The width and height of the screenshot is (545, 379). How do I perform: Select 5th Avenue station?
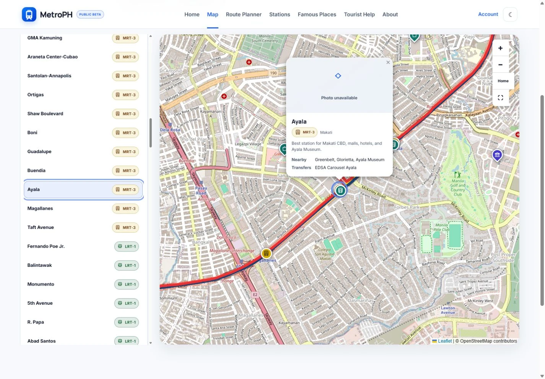click(83, 303)
